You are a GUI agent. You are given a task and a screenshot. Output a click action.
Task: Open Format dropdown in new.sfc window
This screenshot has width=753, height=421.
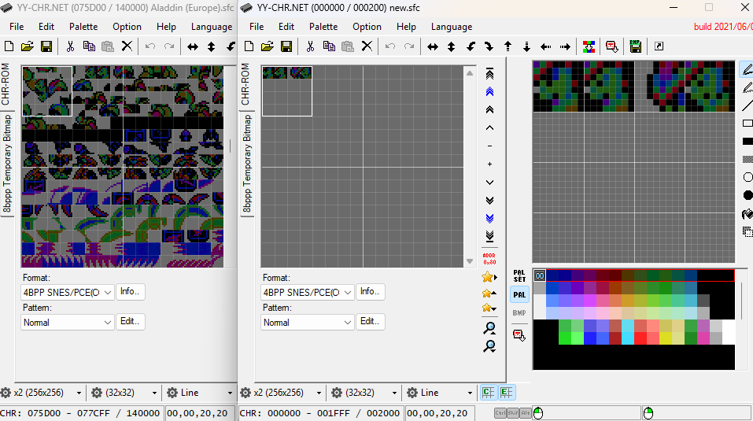pyautogui.click(x=308, y=293)
